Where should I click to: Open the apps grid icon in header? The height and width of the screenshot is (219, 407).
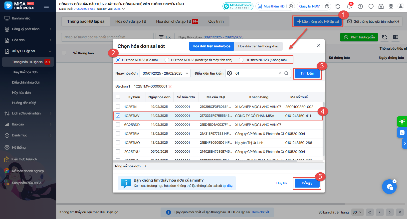click(391, 6)
